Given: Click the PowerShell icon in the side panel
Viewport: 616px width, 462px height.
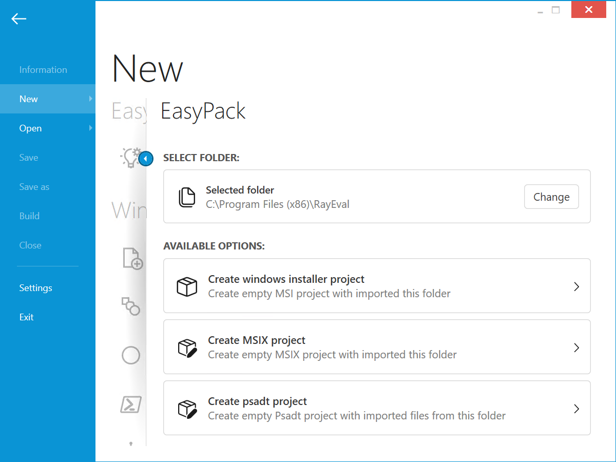Looking at the screenshot, I should tap(131, 405).
